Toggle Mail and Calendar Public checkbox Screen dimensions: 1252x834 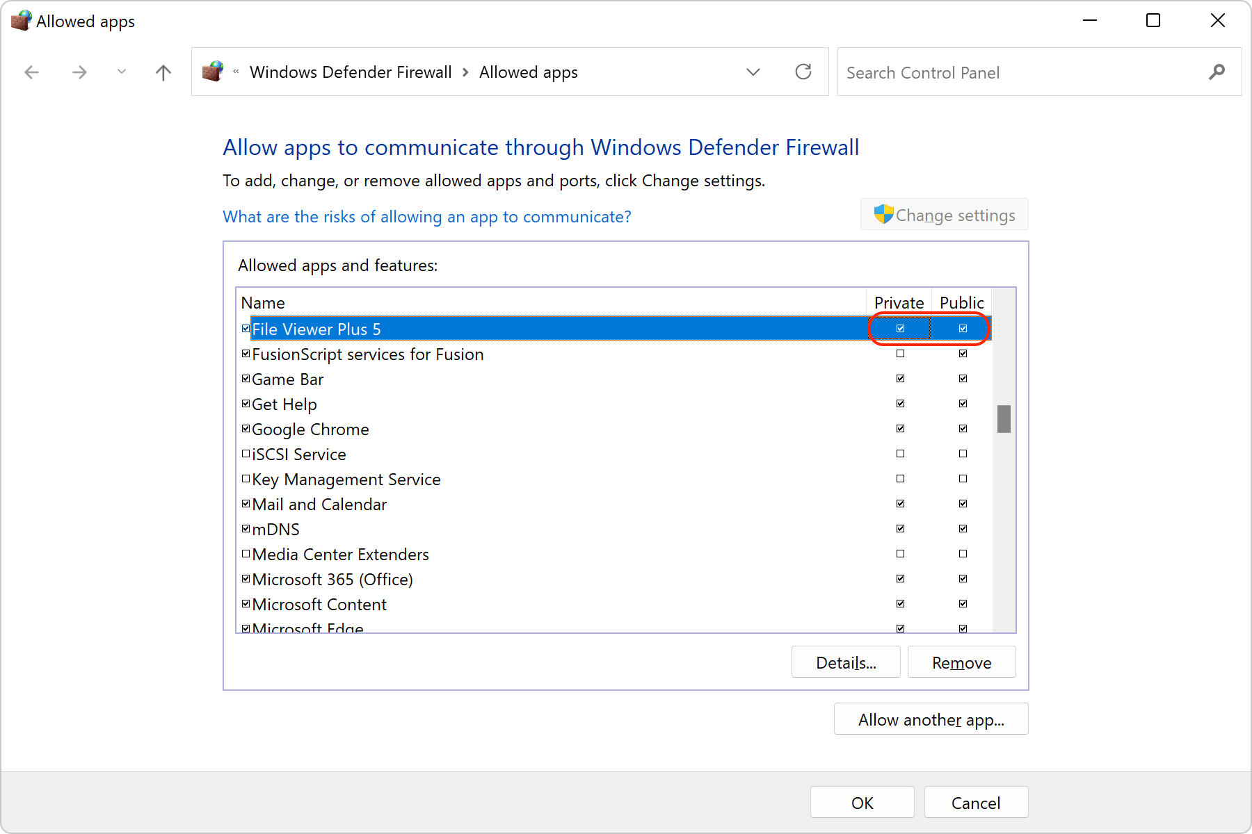[x=963, y=504]
